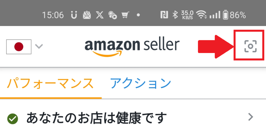This screenshot has height=135, width=266.
Task: Tap the battery 86% indicator
Action: [234, 15]
